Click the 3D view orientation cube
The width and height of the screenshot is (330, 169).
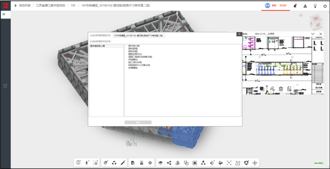coord(316,22)
